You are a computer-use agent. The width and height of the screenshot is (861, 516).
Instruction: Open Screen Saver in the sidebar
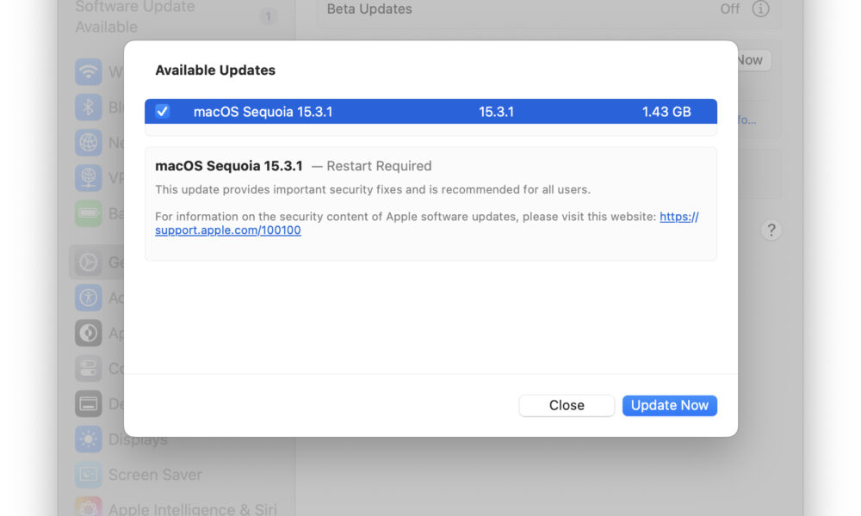(x=155, y=475)
